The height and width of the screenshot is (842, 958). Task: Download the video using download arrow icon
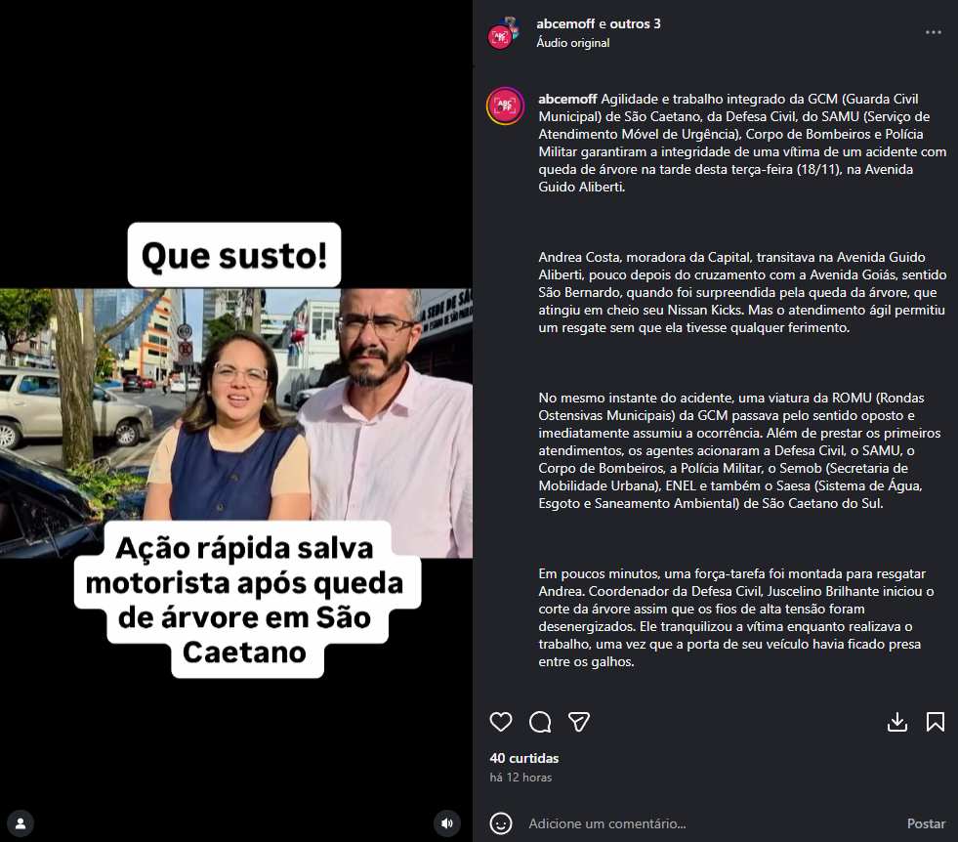click(x=896, y=722)
